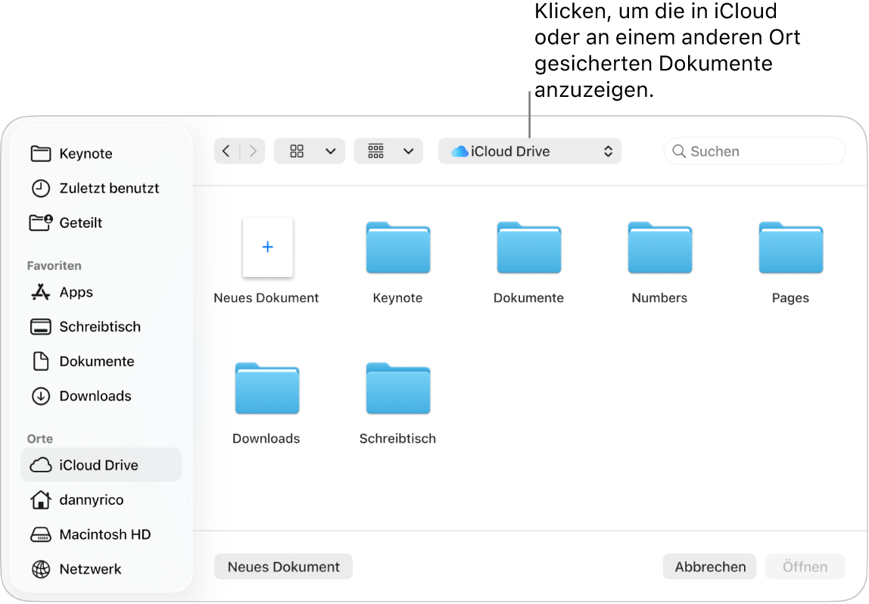Click the grouping options icon

click(x=375, y=151)
